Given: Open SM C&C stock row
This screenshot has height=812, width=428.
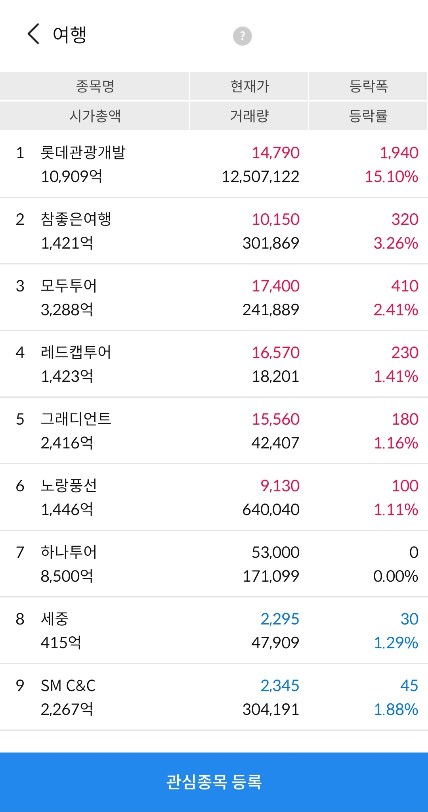Looking at the screenshot, I should [214, 697].
